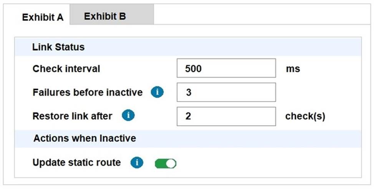Click the empty tab strip right of Exhibit B
Viewport: 374px width, 189px height.
261,15
